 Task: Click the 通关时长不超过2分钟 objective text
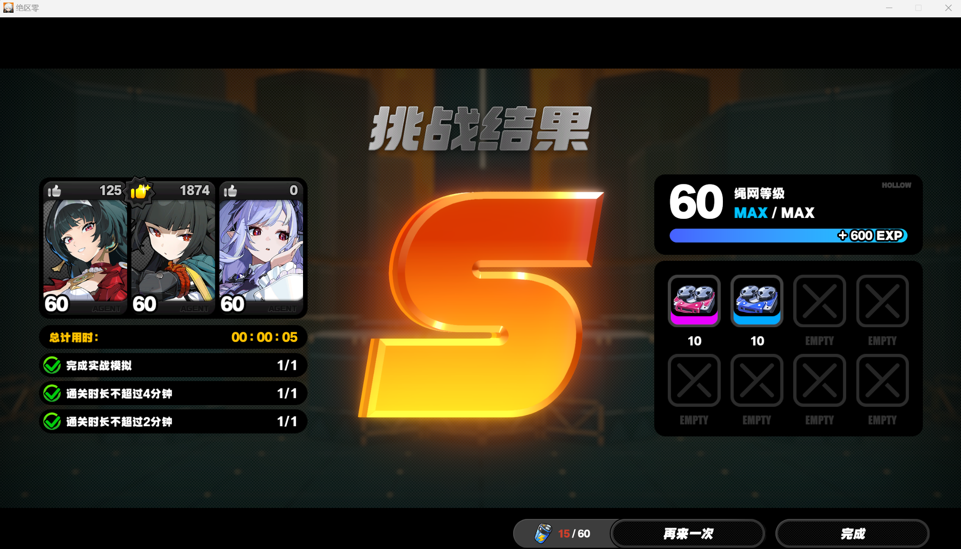(119, 422)
